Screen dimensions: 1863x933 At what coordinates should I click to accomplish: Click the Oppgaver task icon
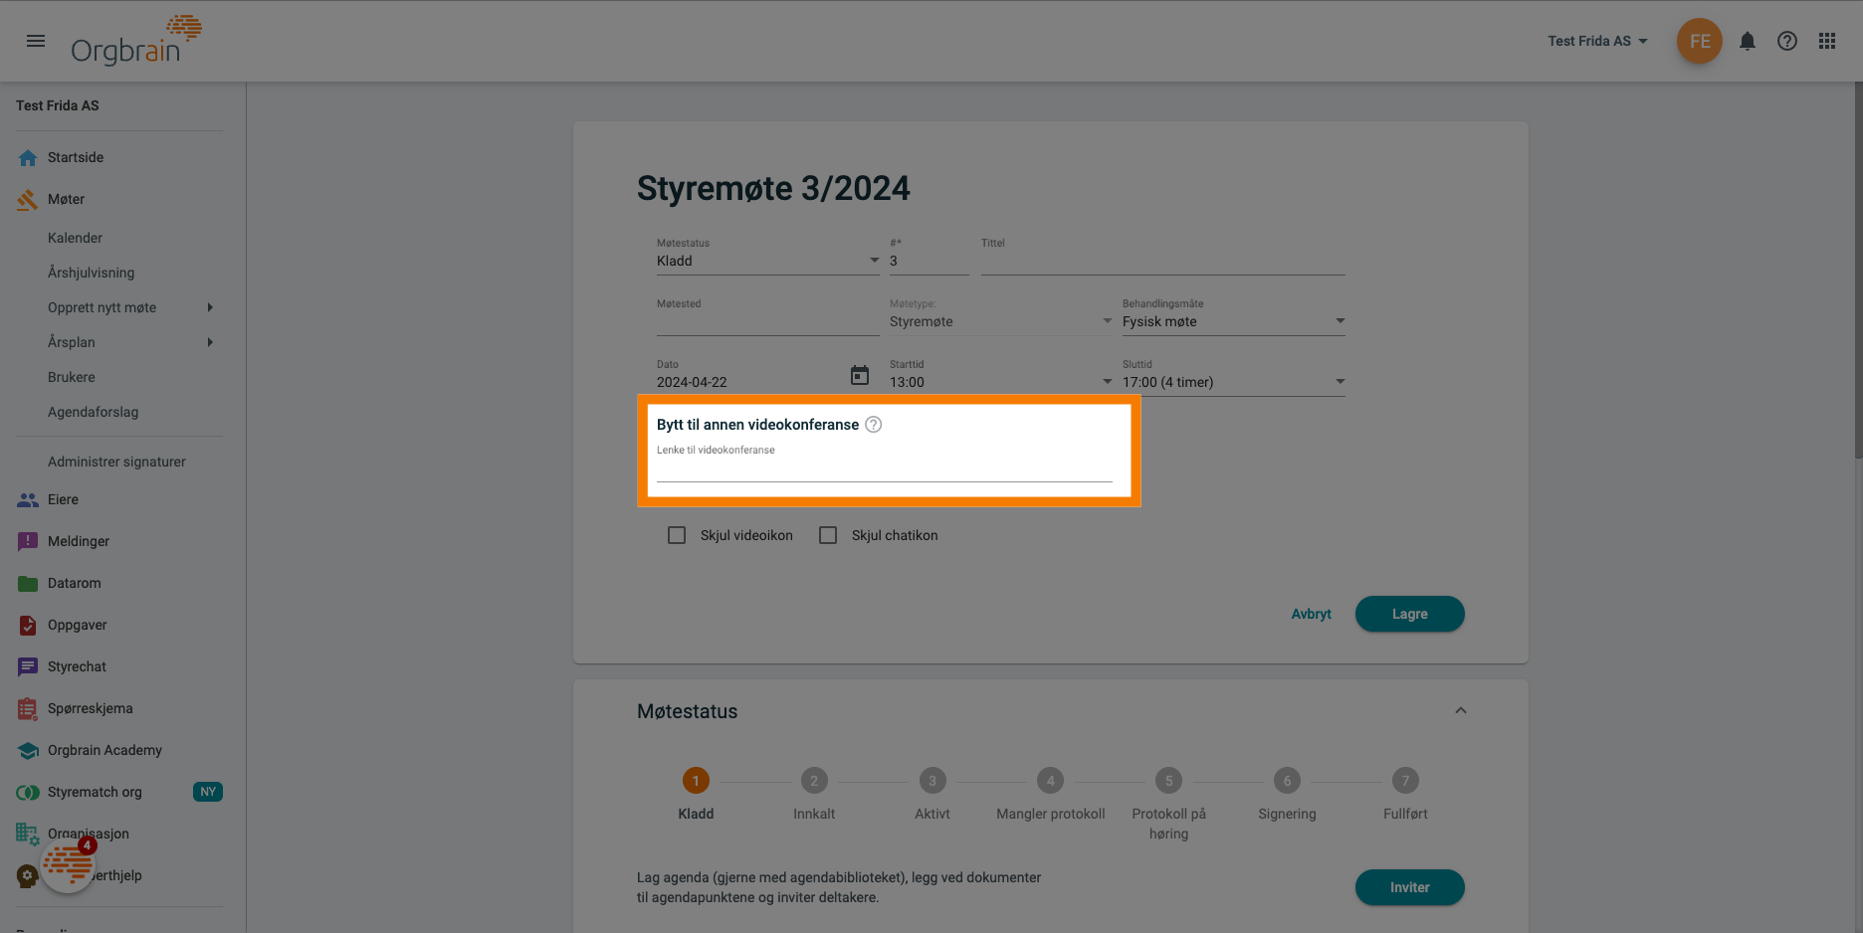point(28,625)
